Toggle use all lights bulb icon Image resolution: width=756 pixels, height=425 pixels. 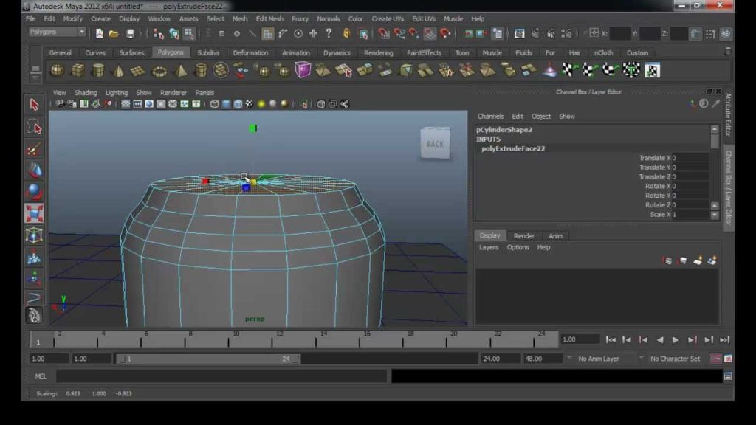(x=261, y=104)
